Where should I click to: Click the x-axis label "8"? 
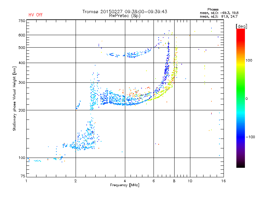click(174, 181)
